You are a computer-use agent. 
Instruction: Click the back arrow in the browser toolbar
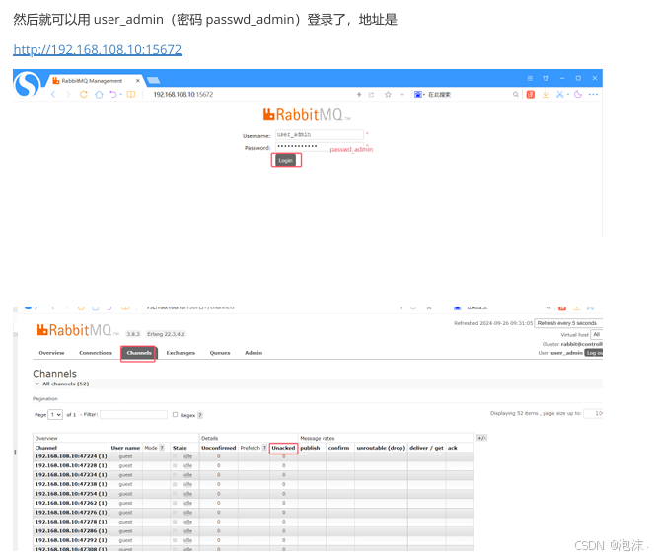click(x=53, y=95)
